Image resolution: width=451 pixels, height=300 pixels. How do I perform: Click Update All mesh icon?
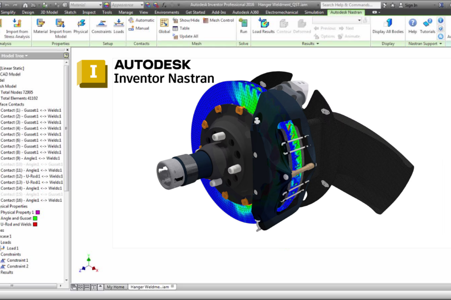coord(175,36)
